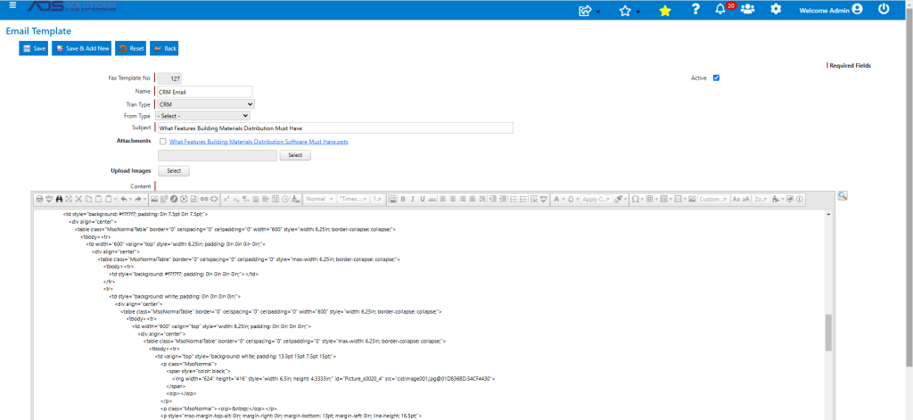Screen dimensions: 913x420
Task: Click the Save button
Action: click(34, 48)
